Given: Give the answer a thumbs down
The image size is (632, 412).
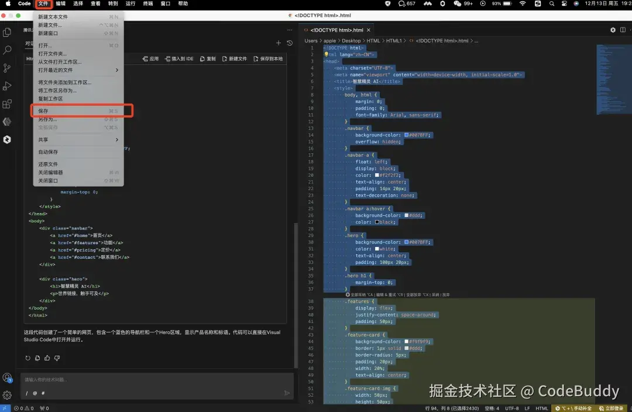Looking at the screenshot, I should pyautogui.click(x=57, y=358).
